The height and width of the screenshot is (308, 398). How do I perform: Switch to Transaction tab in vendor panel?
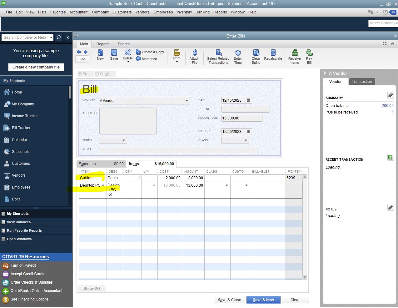pos(362,82)
